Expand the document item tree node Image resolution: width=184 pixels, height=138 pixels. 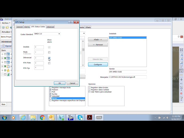2,66
